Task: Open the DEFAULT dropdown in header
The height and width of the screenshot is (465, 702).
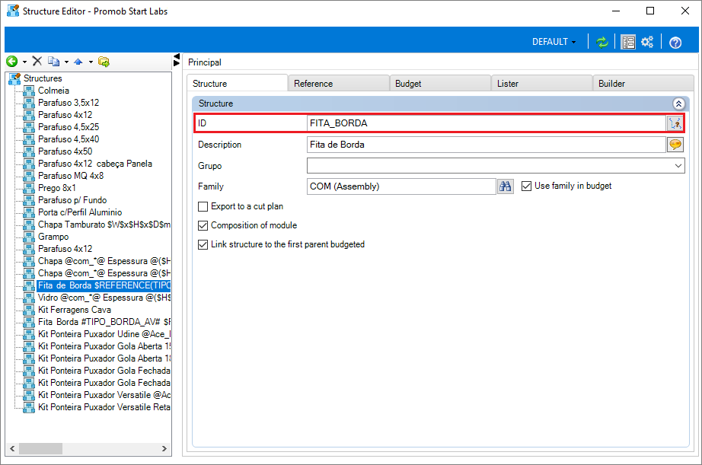Action: pos(554,42)
